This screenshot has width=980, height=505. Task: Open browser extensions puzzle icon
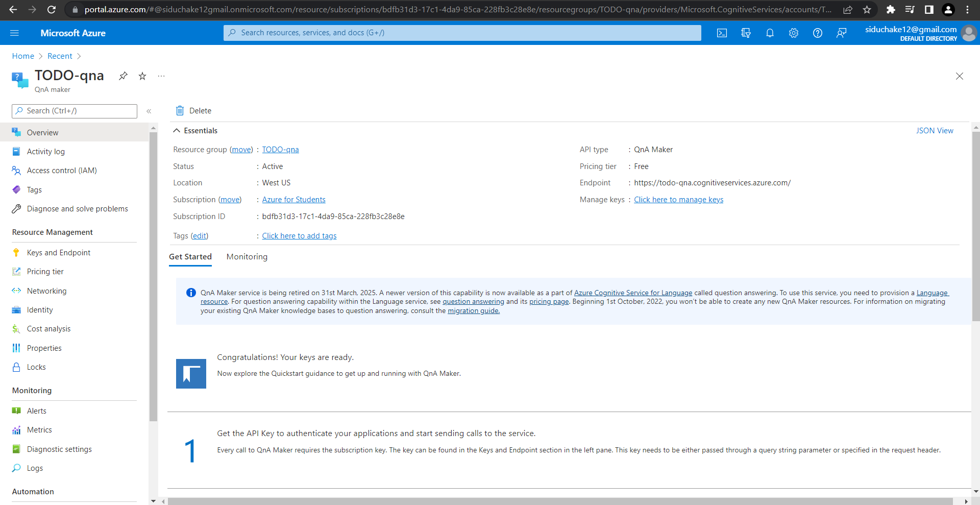click(891, 10)
